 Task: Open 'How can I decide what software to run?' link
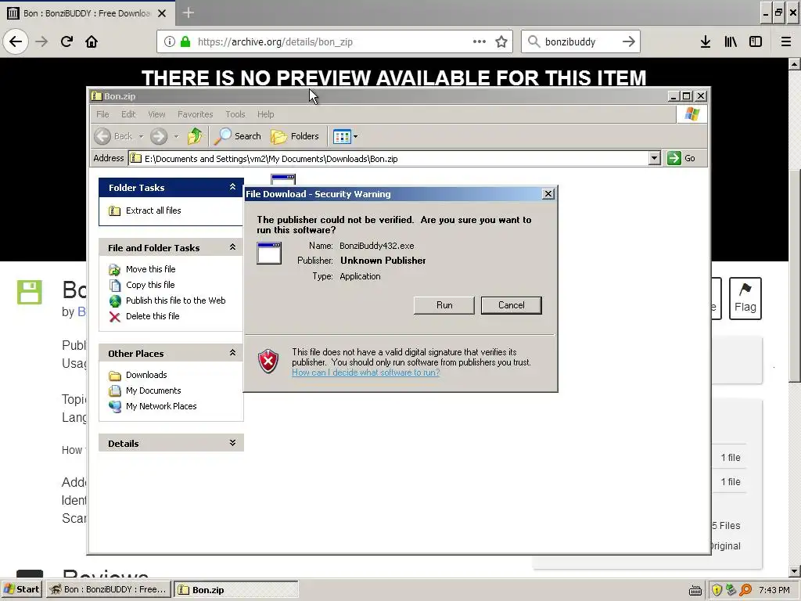(x=366, y=372)
